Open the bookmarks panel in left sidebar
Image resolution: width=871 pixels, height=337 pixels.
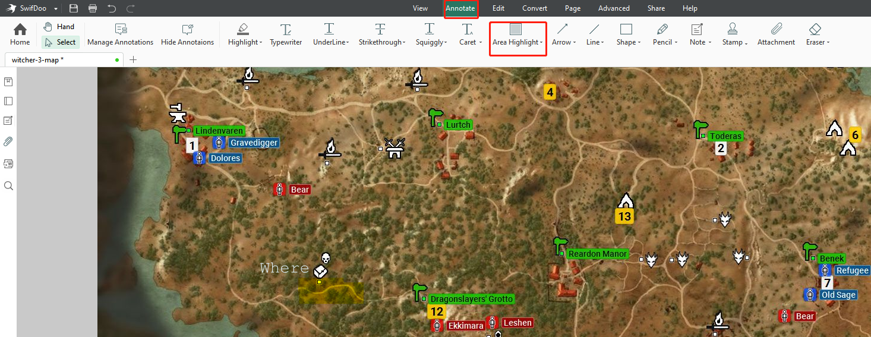(x=8, y=81)
